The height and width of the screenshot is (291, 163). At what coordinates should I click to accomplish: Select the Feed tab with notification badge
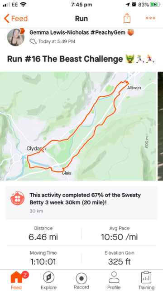(16, 280)
